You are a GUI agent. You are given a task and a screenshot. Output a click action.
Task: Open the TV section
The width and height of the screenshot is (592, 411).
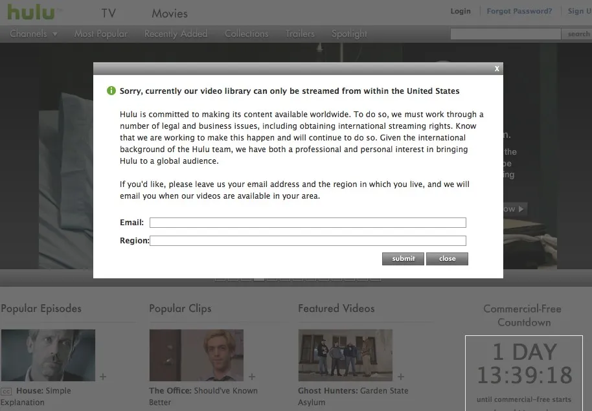click(x=108, y=13)
